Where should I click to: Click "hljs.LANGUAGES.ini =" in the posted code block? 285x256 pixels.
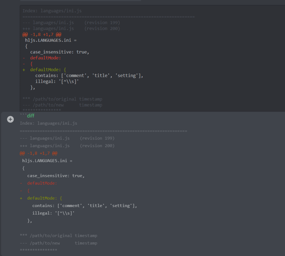(x=51, y=40)
